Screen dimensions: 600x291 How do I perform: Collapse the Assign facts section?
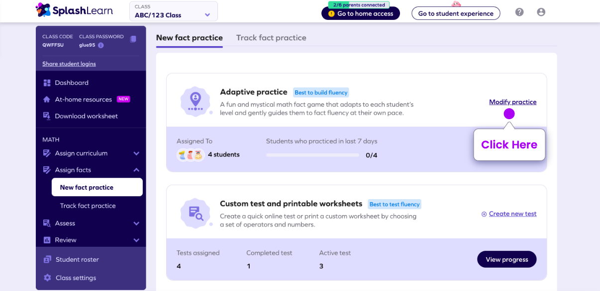click(91, 170)
